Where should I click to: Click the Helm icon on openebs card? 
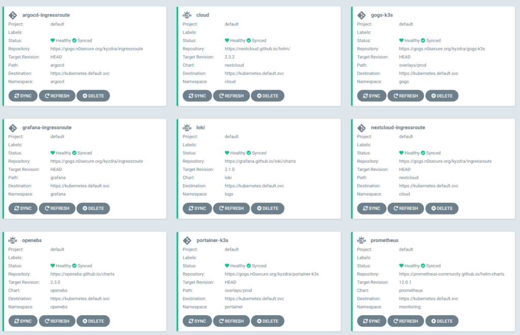(x=13, y=240)
